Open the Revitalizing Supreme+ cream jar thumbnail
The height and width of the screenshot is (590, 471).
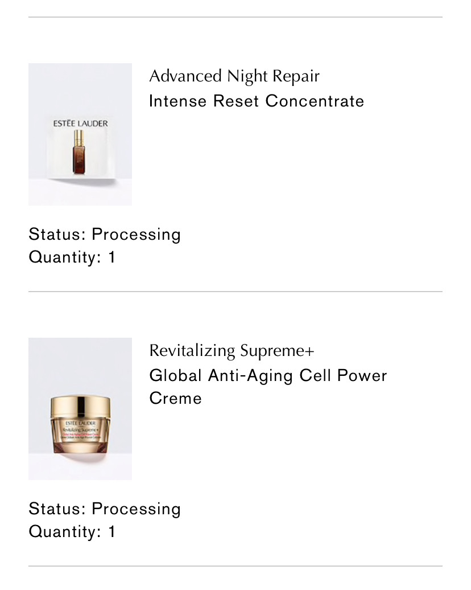pyautogui.click(x=80, y=409)
